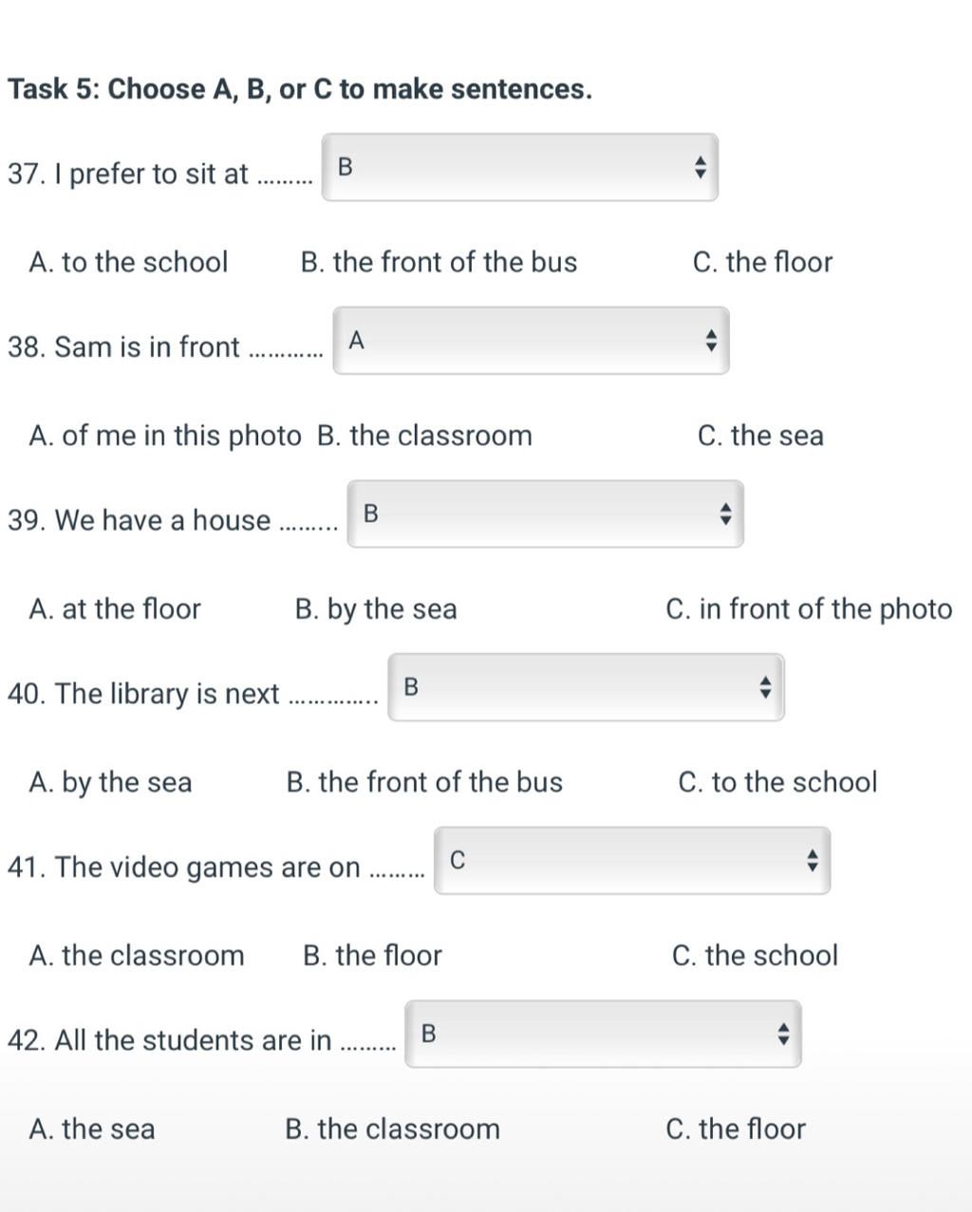Screen dimensions: 972x1212
Task: Click the option text 'B. the front of the bus' under question 37
Action: 439,262
